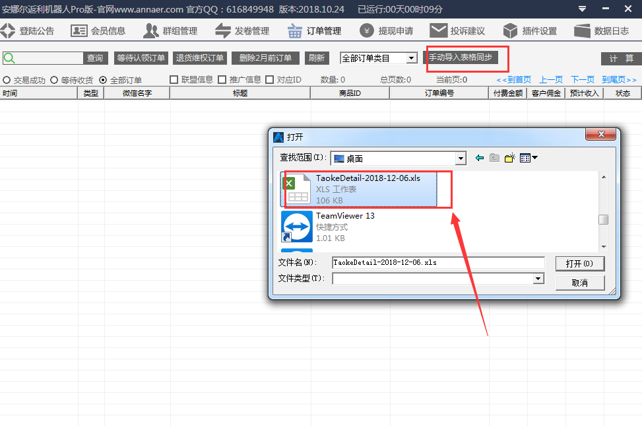The height and width of the screenshot is (426, 642).
Task: Select the 交易成功 radio button
Action: [x=6, y=80]
